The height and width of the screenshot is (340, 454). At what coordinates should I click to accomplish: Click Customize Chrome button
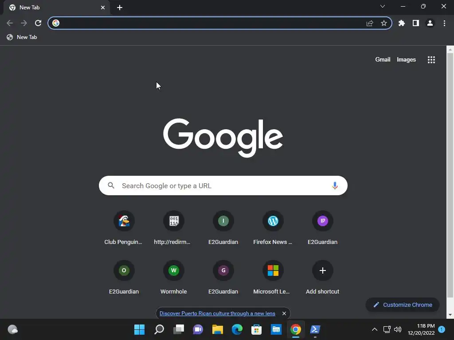pyautogui.click(x=403, y=305)
